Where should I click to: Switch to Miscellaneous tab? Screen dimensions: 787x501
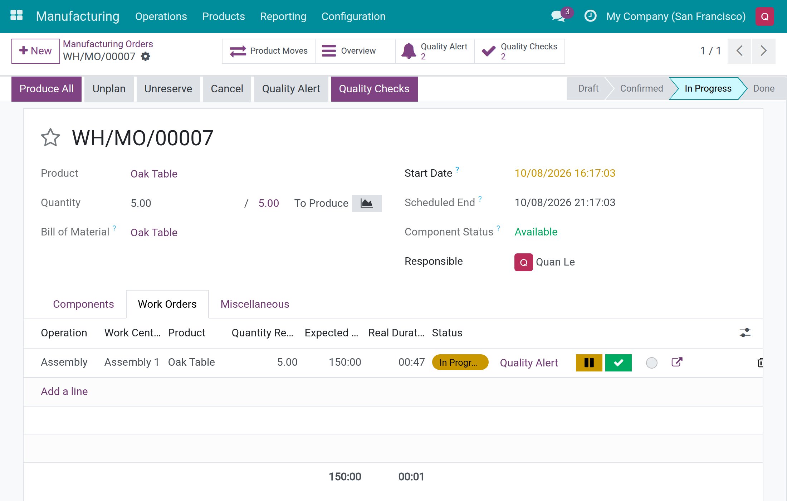(255, 304)
